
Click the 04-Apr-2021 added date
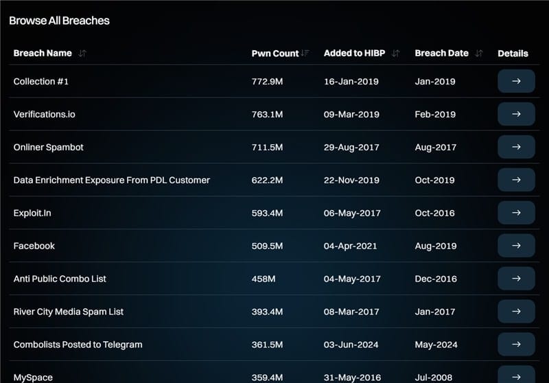point(351,246)
